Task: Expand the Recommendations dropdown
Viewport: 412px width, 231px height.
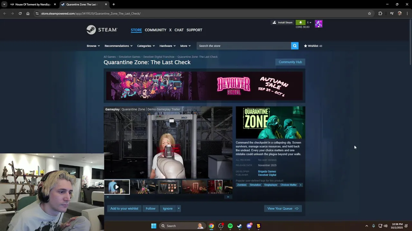Action: click(x=118, y=46)
